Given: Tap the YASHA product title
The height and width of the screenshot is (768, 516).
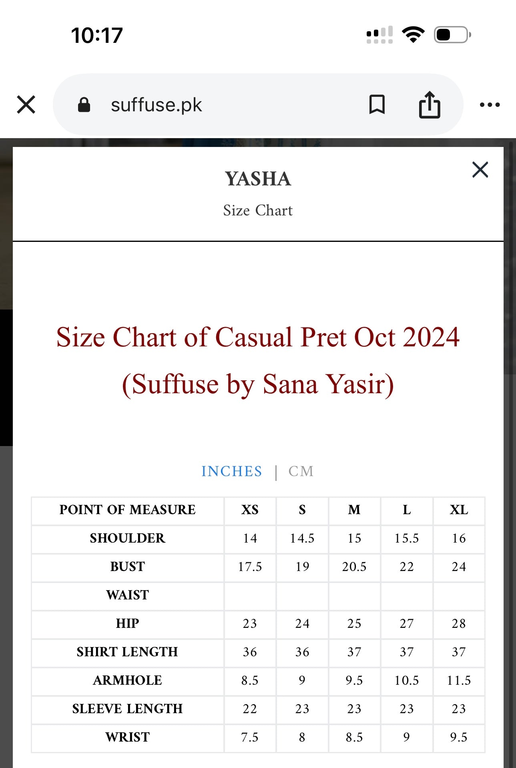Looking at the screenshot, I should pyautogui.click(x=258, y=179).
